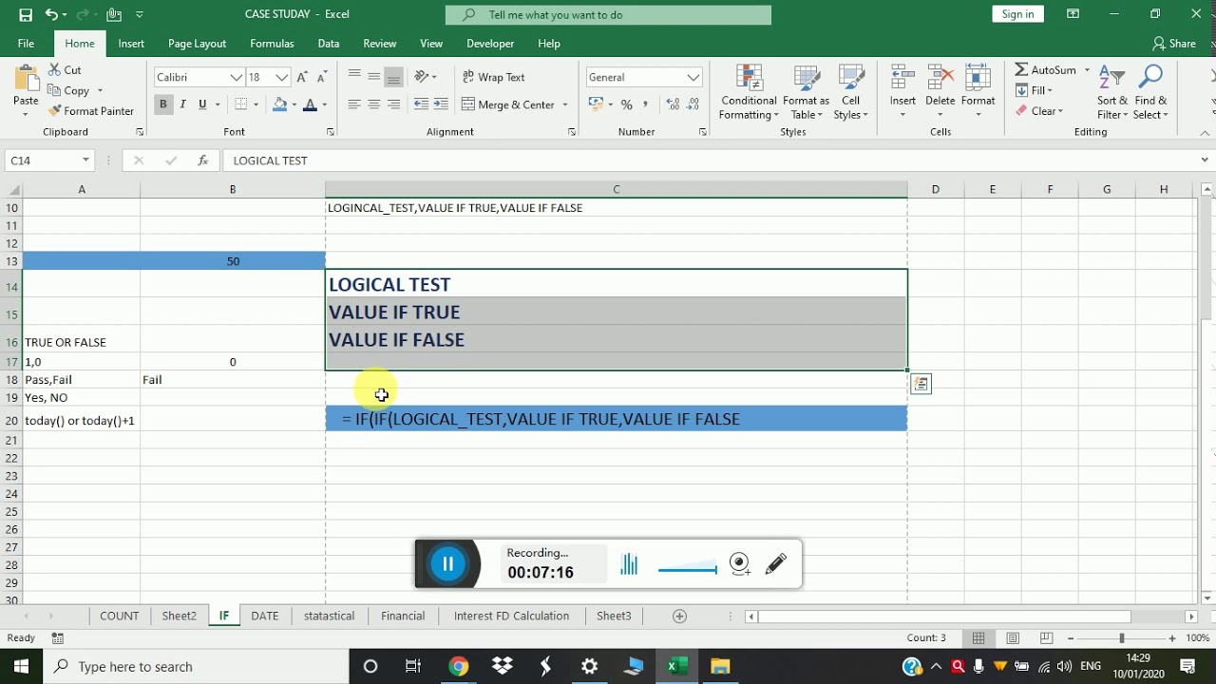Open the Insert ribbon tab
Image resolution: width=1216 pixels, height=684 pixels.
click(x=131, y=44)
